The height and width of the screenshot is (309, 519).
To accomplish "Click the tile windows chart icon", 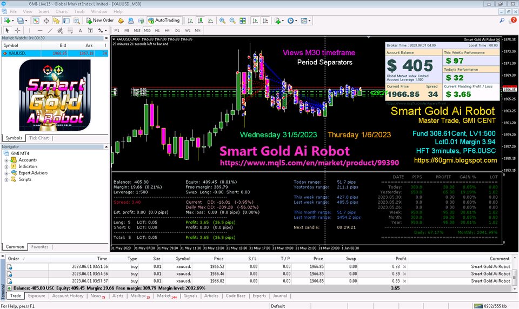I will (242, 21).
